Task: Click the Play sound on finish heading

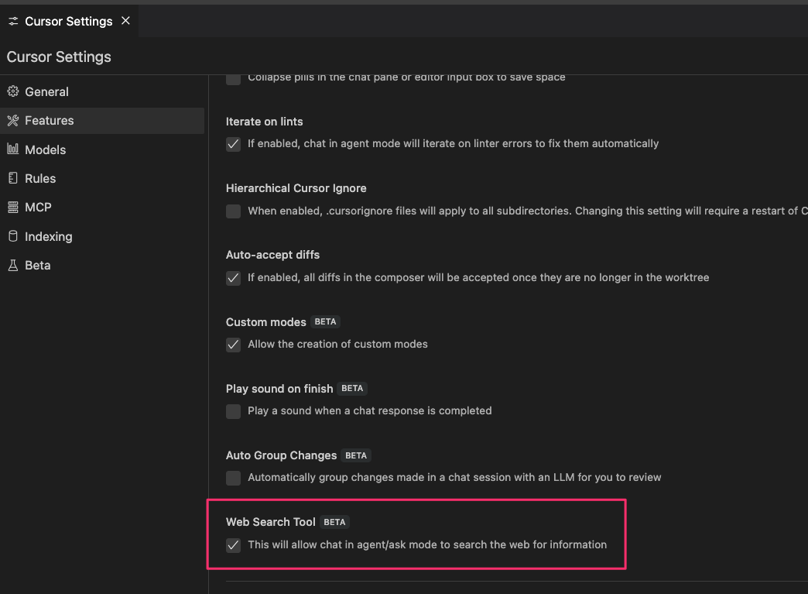Action: click(x=279, y=388)
